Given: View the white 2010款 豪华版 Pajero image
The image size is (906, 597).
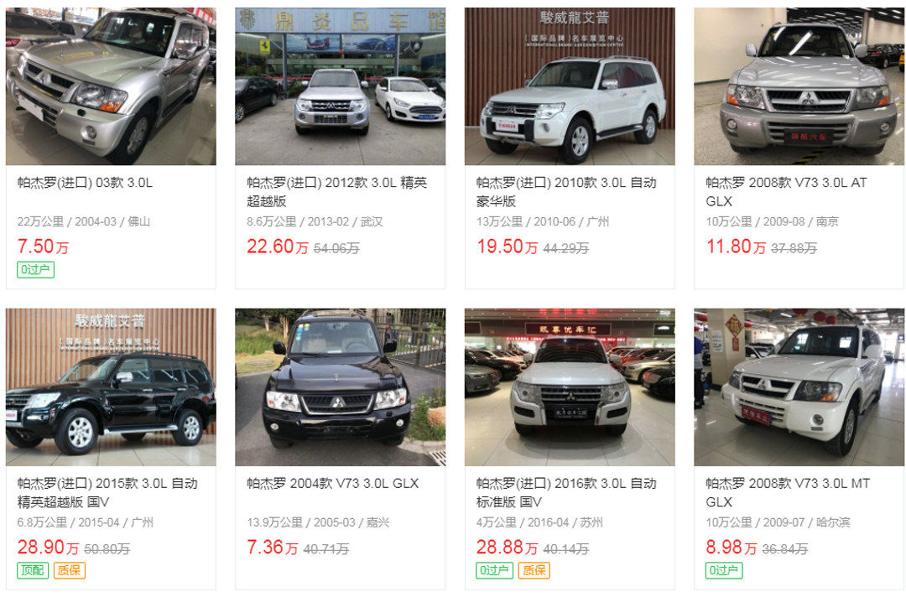Looking at the screenshot, I should pyautogui.click(x=570, y=86).
